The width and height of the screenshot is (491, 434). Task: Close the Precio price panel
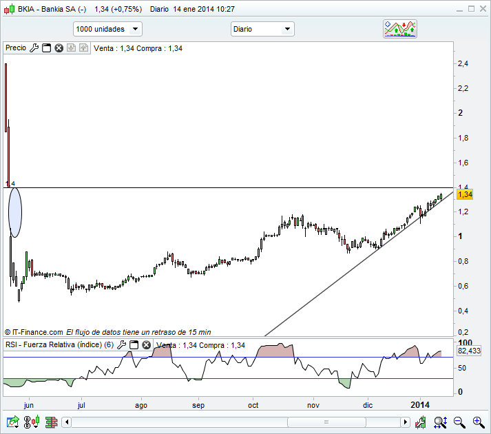[x=59, y=48]
